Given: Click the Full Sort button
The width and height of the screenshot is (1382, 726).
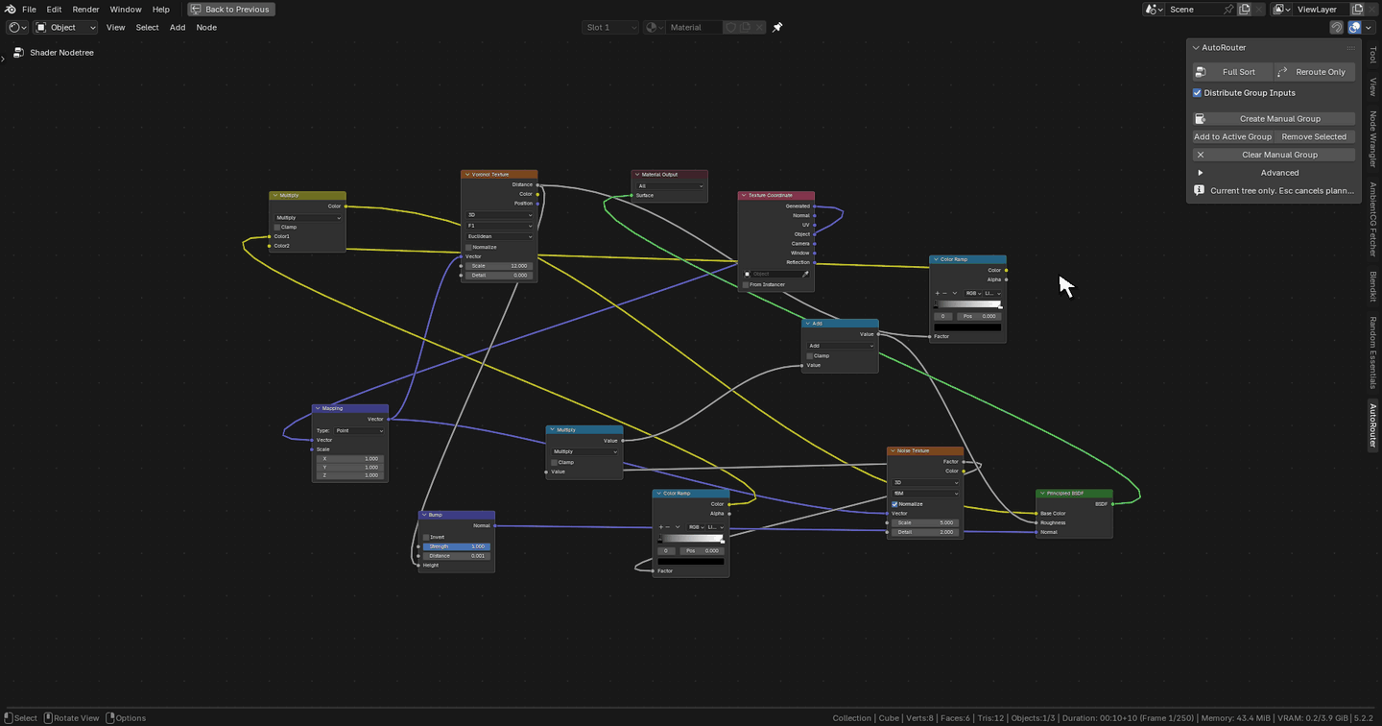Looking at the screenshot, I should click(1232, 72).
